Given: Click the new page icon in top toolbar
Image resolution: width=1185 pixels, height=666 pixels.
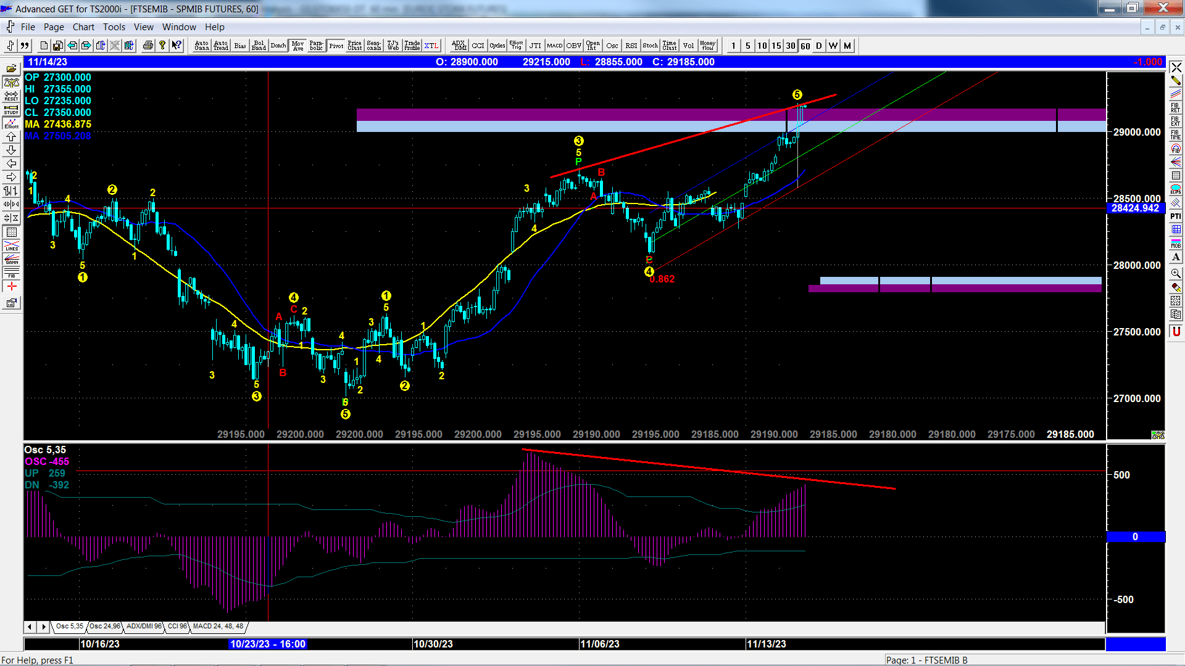Looking at the screenshot, I should 43,46.
